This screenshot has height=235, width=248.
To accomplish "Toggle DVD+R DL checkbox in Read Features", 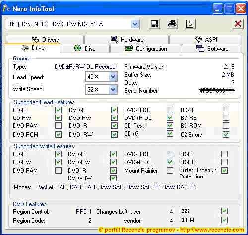I will coord(170,117).
